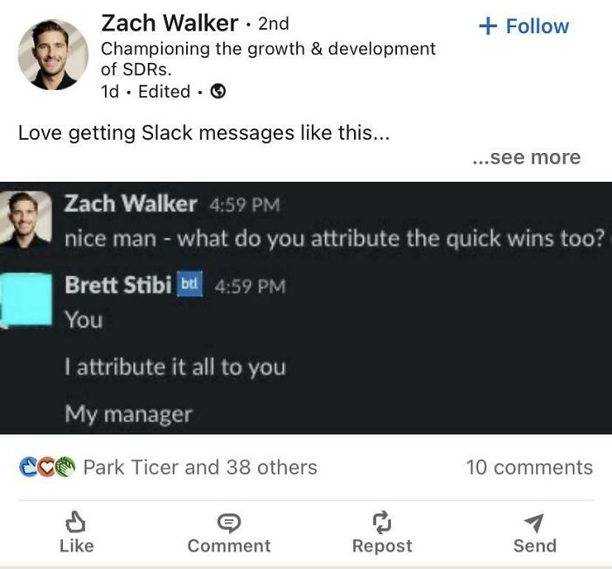Click the "My manager" Slack message
This screenshot has height=569, width=612.
pyautogui.click(x=128, y=414)
